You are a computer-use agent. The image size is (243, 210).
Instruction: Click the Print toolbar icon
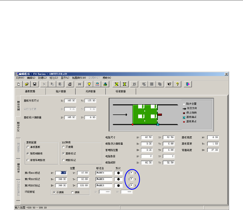point(69,84)
